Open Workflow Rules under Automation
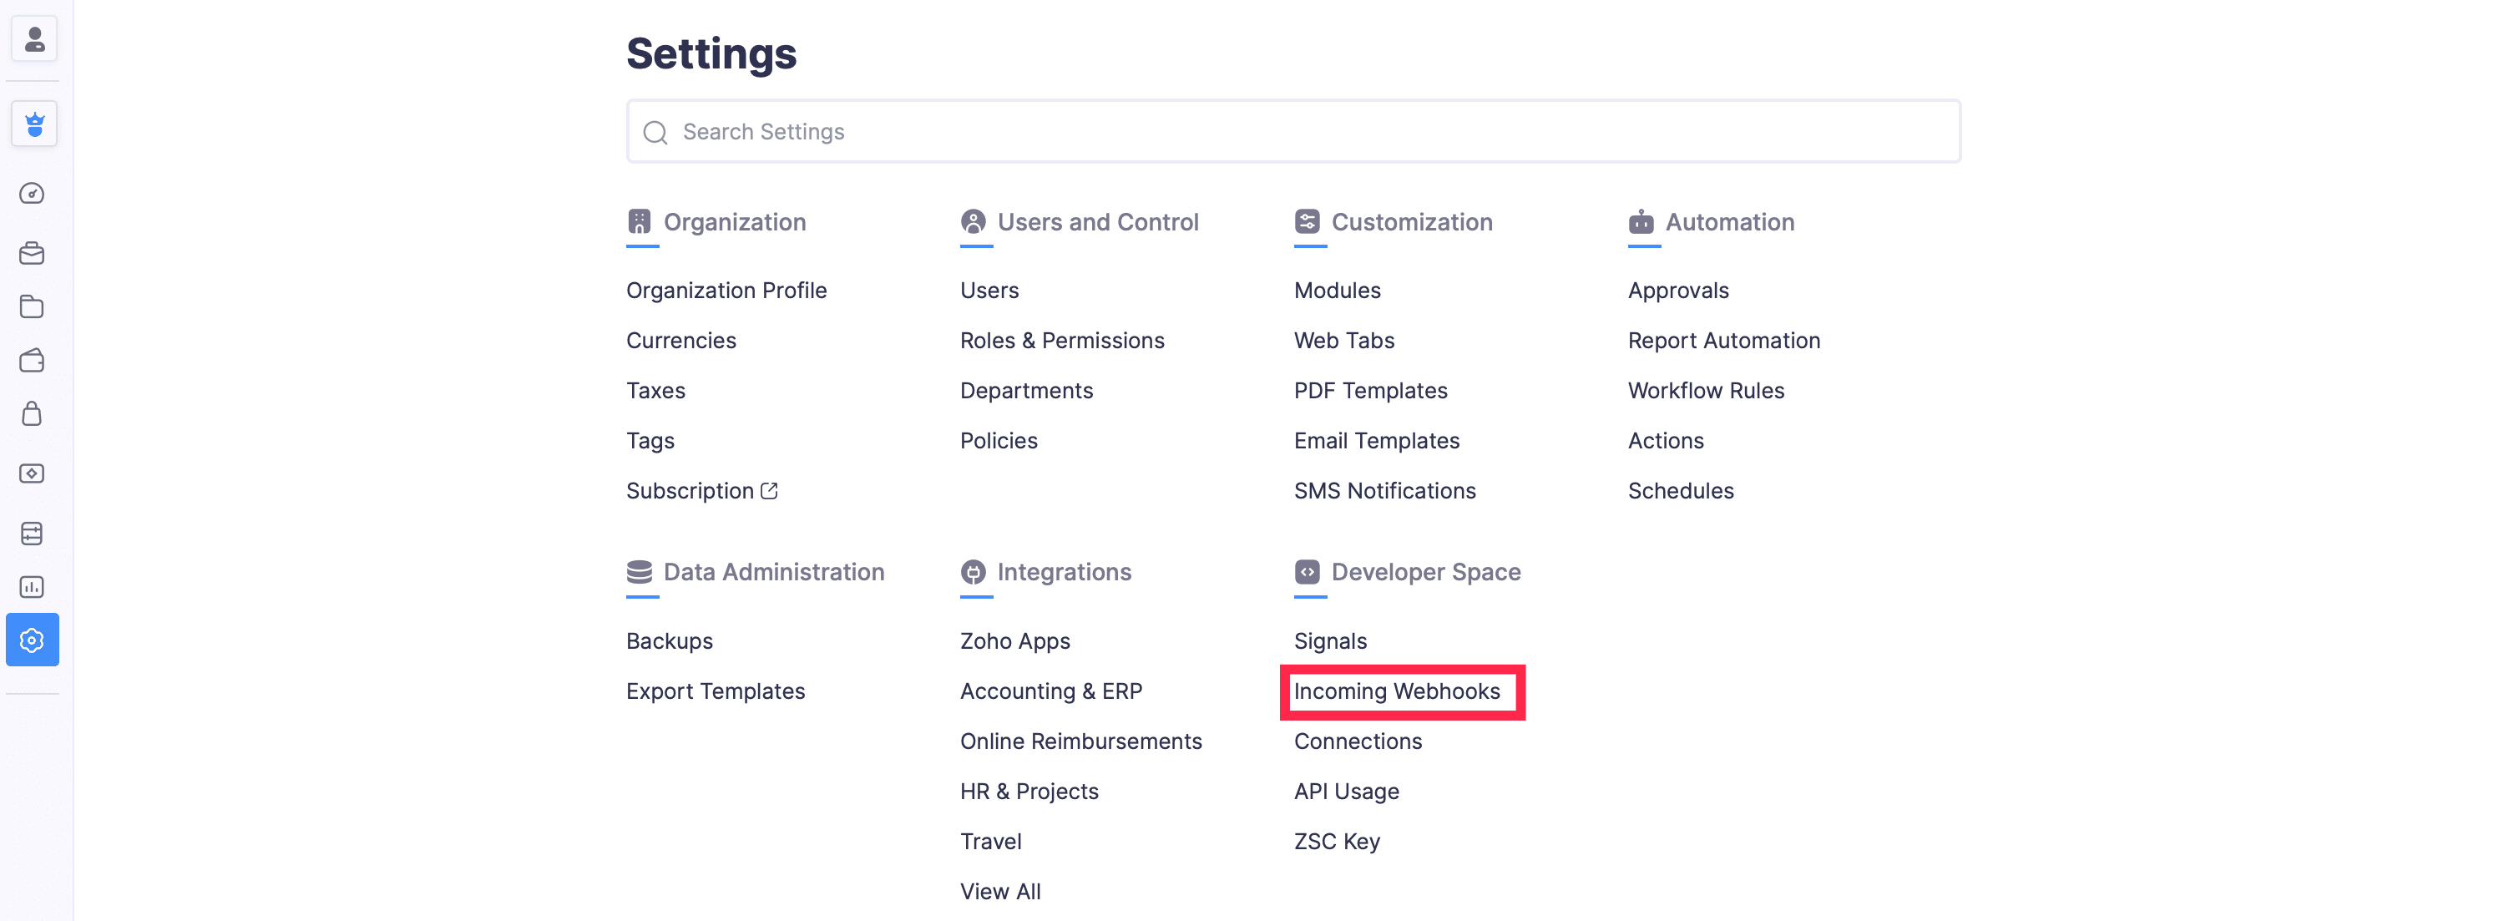 1706,391
